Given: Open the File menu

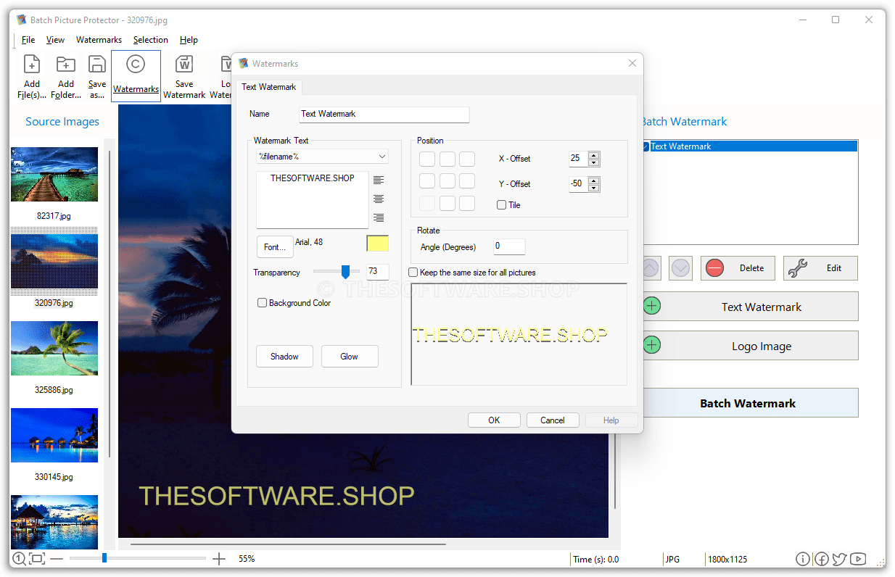Looking at the screenshot, I should (x=28, y=40).
